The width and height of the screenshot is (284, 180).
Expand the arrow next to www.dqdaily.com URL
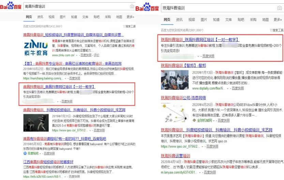(x=227, y=88)
